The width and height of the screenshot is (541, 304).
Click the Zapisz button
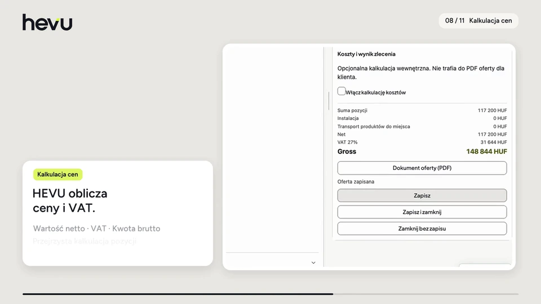[422, 195]
